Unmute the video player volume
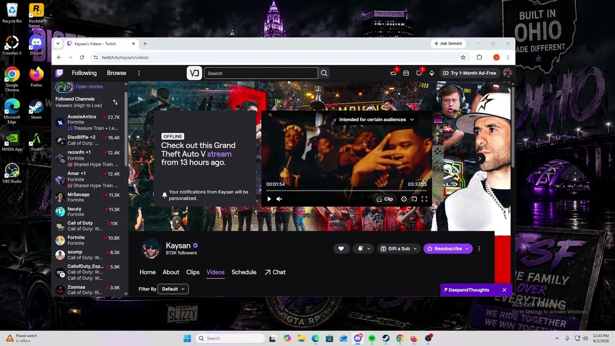The width and height of the screenshot is (615, 346). [279, 199]
